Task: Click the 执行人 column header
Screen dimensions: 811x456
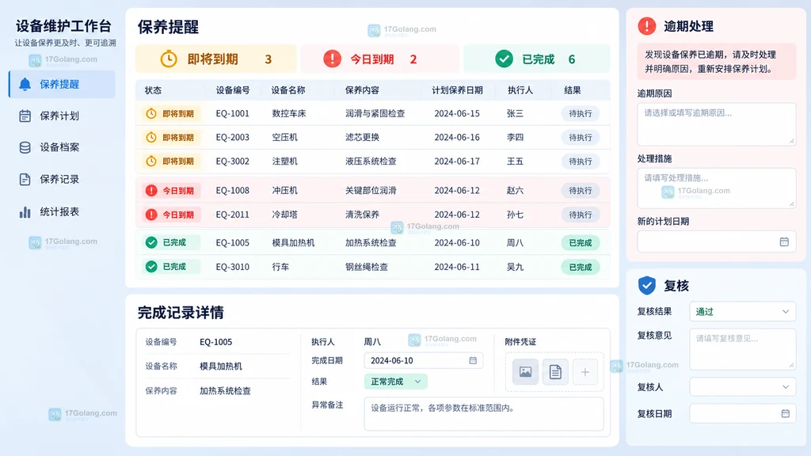Action: pyautogui.click(x=520, y=90)
